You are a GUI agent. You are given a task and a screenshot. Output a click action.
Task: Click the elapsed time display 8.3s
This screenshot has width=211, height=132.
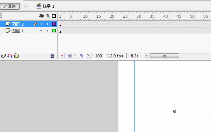coord(135,56)
